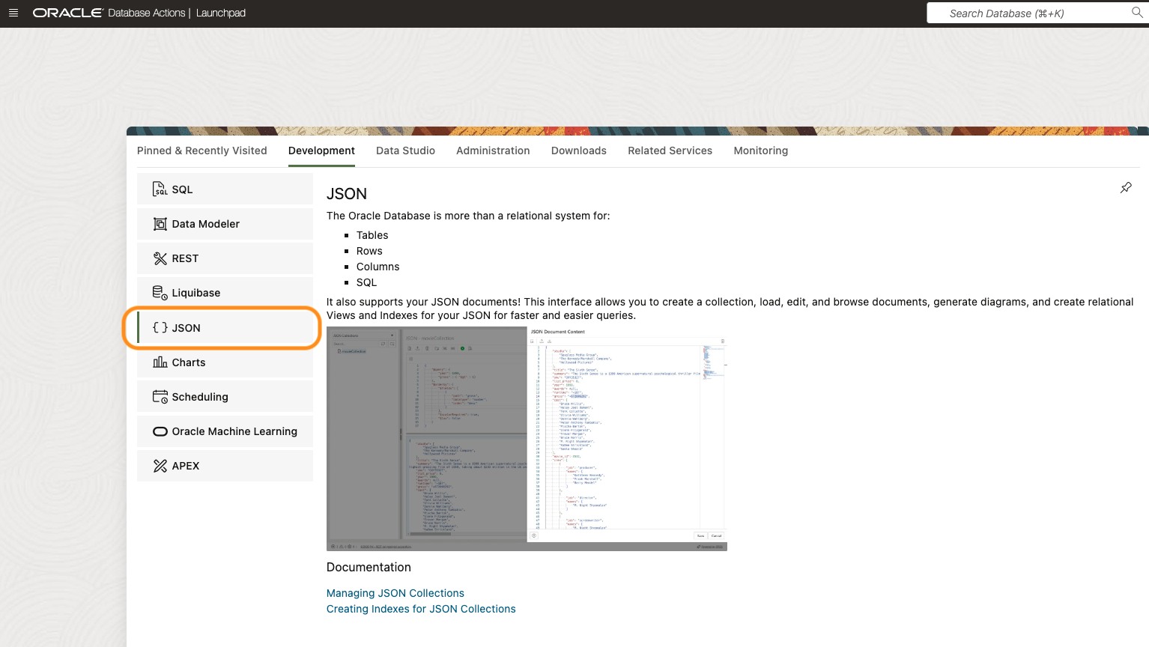Screen dimensions: 1149x647
Task: Open the Monitoring tab
Action: tap(760, 151)
